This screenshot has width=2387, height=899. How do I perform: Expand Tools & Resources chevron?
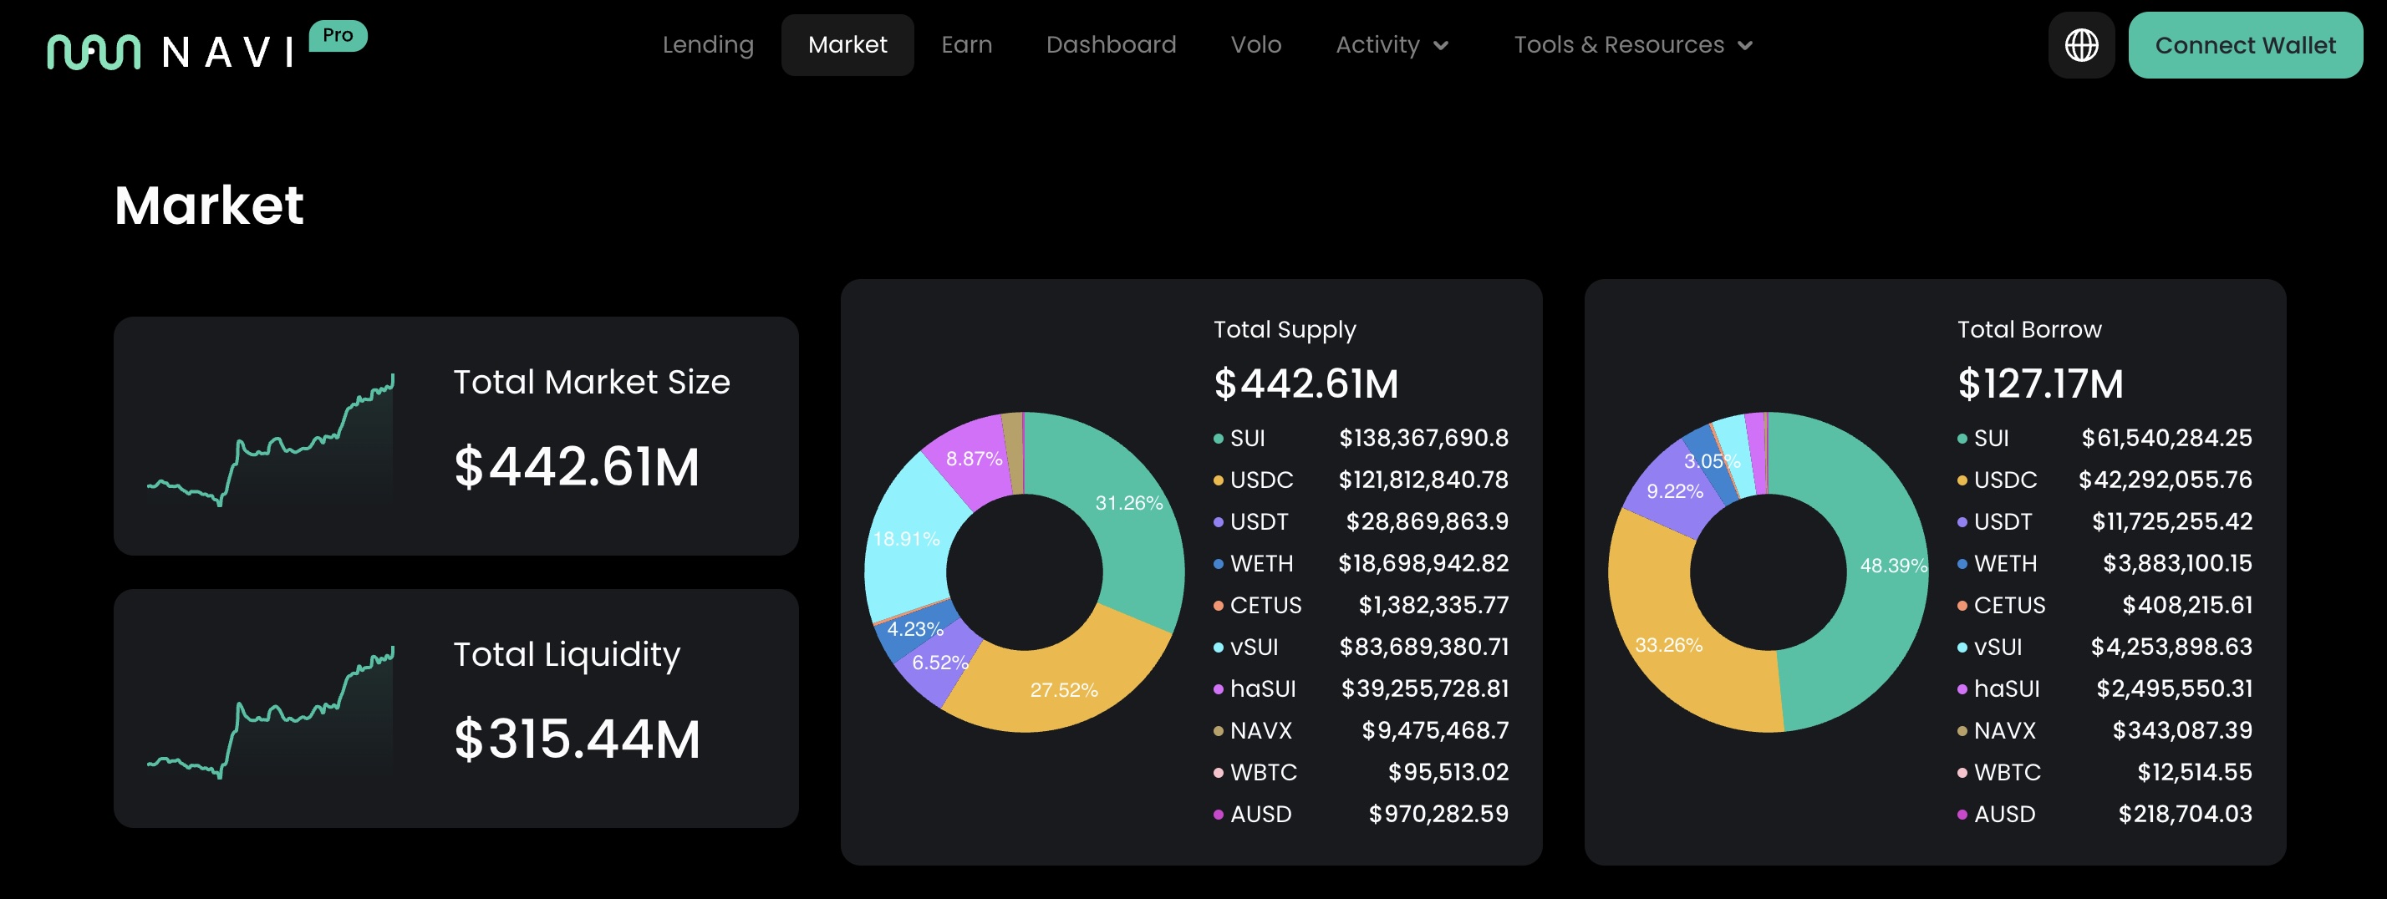coord(1745,45)
